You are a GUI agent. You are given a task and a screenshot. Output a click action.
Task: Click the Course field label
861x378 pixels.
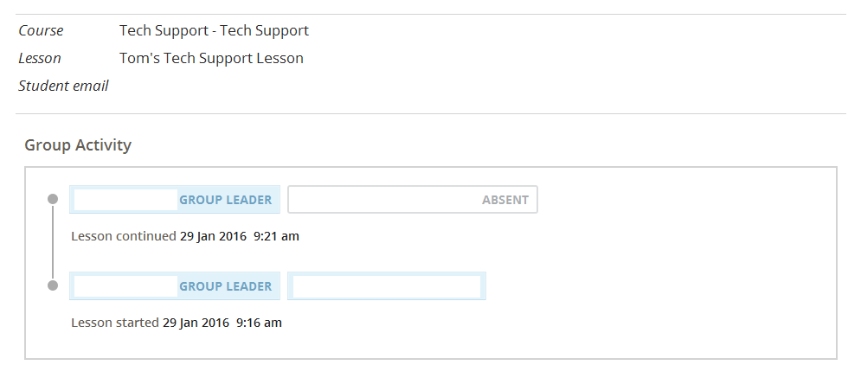(41, 30)
